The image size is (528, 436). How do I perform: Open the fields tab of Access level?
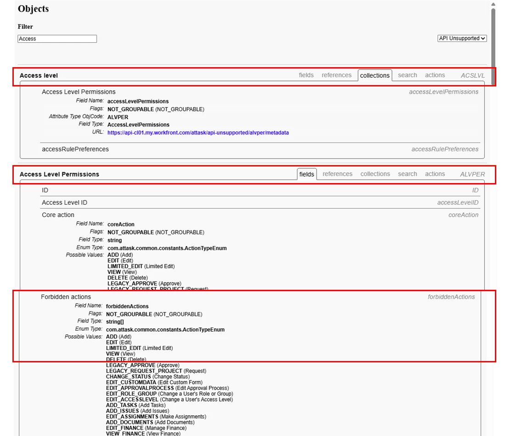306,75
